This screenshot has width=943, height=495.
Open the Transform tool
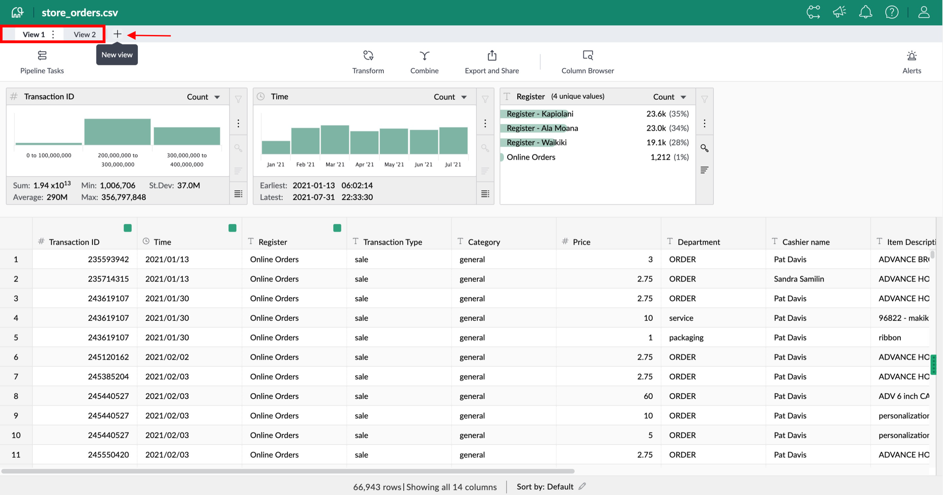click(x=368, y=62)
